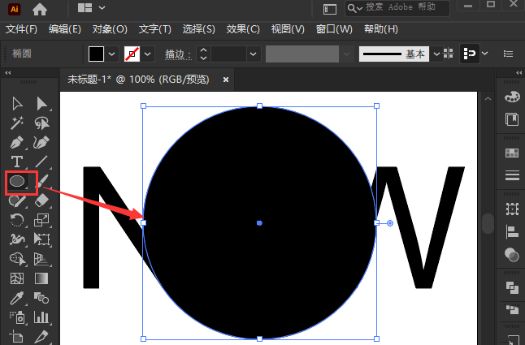The height and width of the screenshot is (345, 525).
Task: Open the Swatches panel icon
Action: [x=512, y=153]
